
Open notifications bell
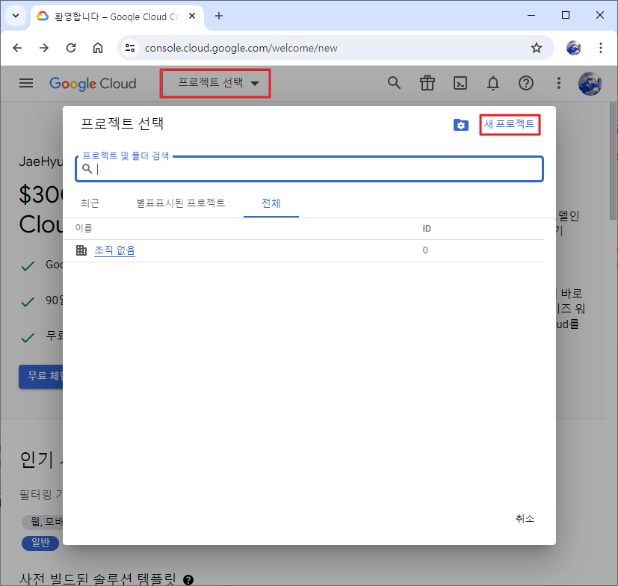coord(493,83)
